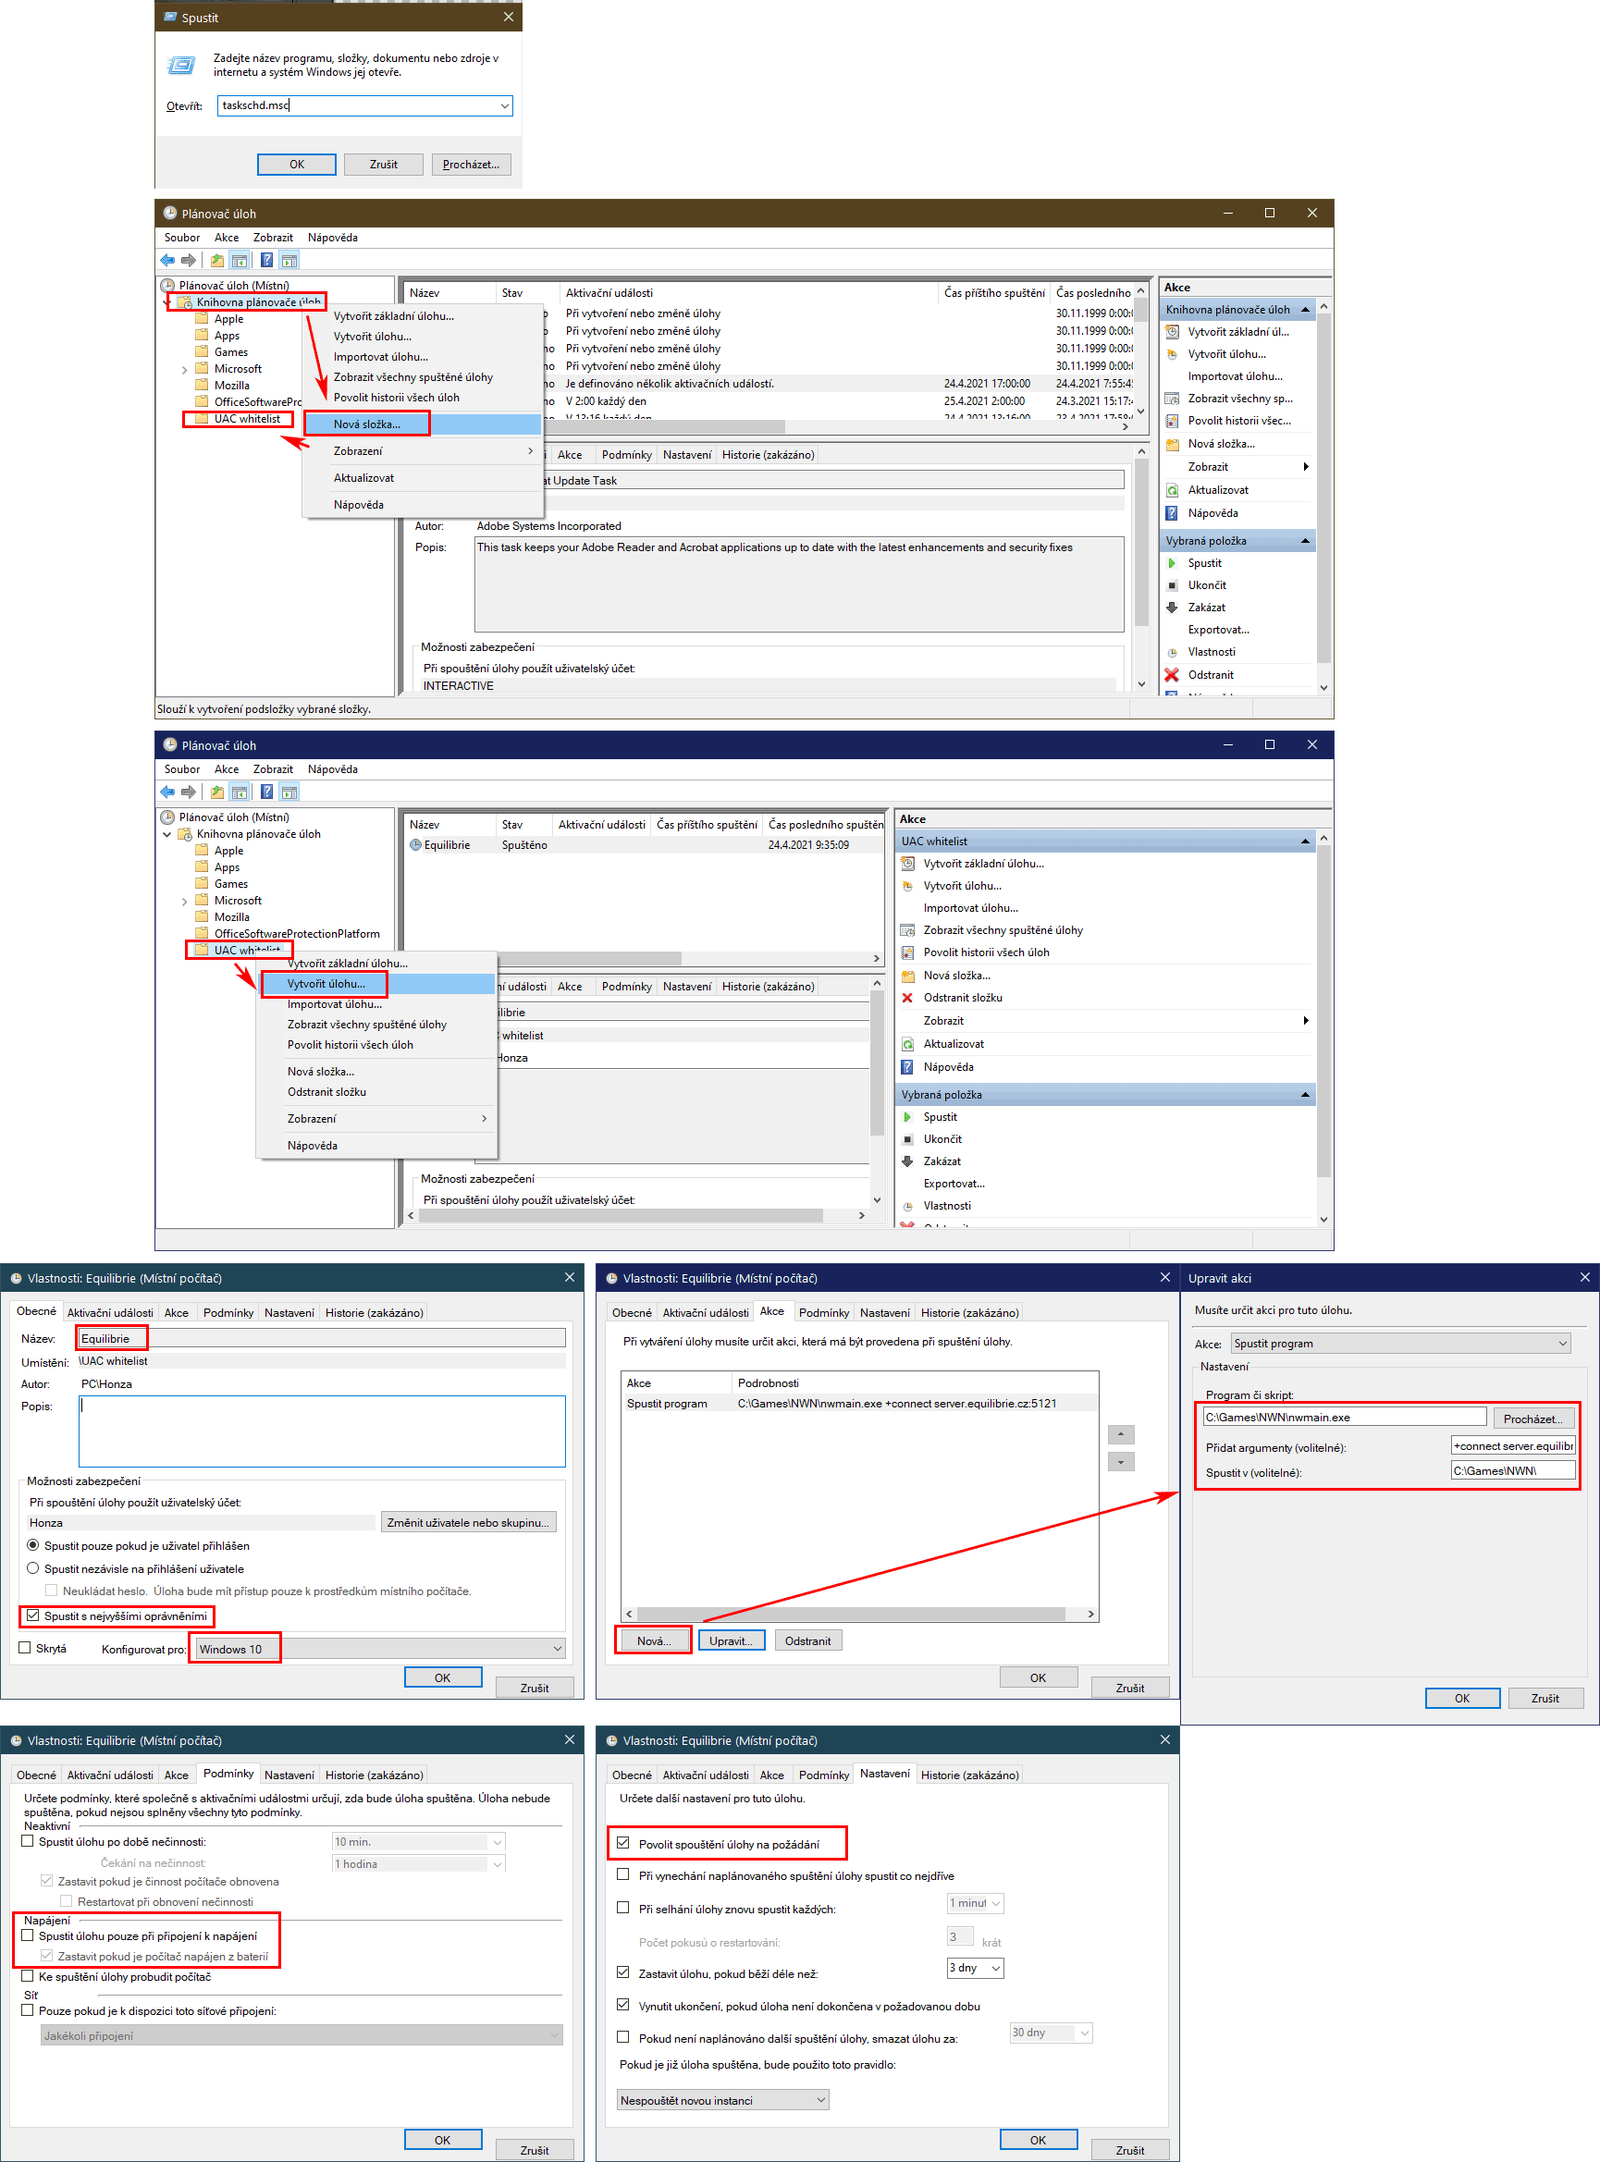
Task: Click the 'Název' field containing Equilibrie
Action: pos(323,1338)
